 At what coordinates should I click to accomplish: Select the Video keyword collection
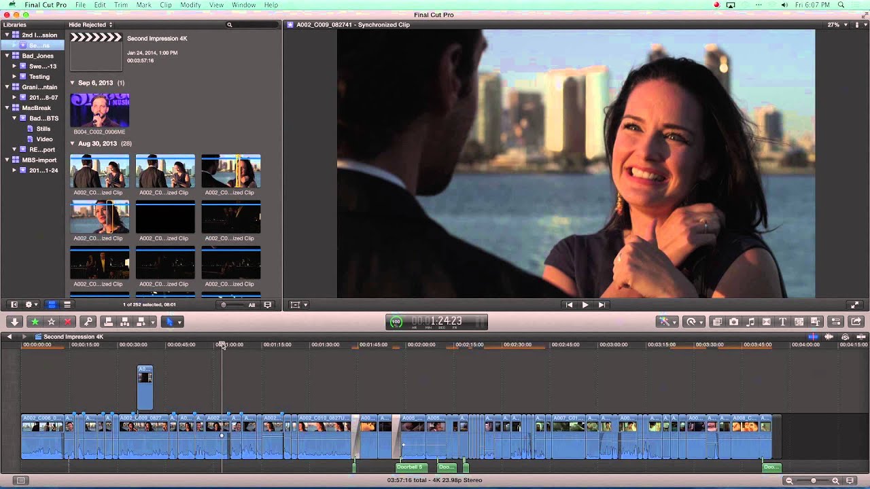pos(44,139)
